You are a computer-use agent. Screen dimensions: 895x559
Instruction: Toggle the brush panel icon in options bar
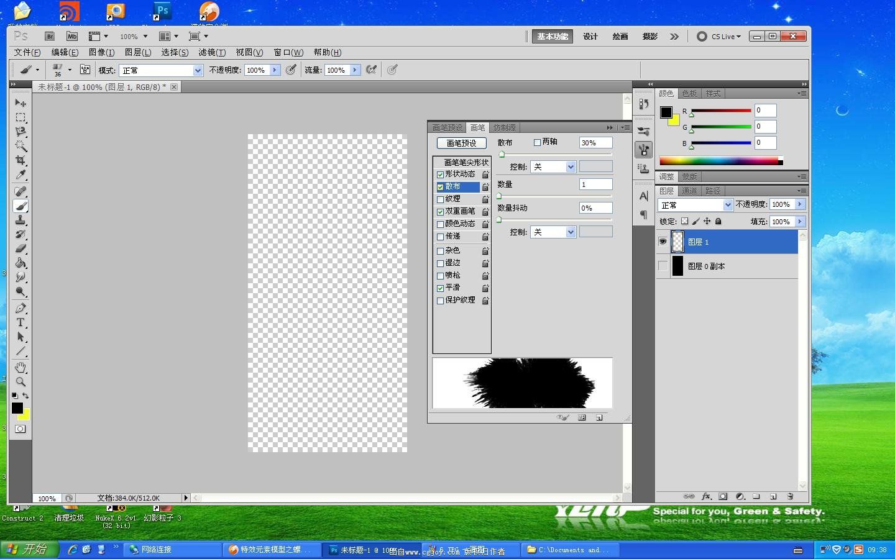click(85, 70)
